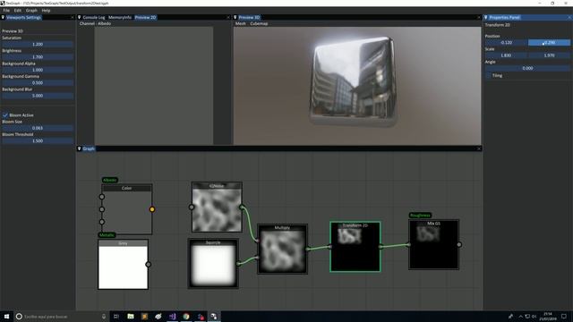The height and width of the screenshot is (322, 573).
Task: Close the Preview 3D panel
Action: click(x=479, y=17)
